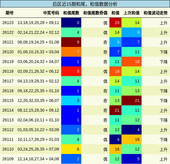
Task: Select period number 26111
Action: (x=8, y=139)
